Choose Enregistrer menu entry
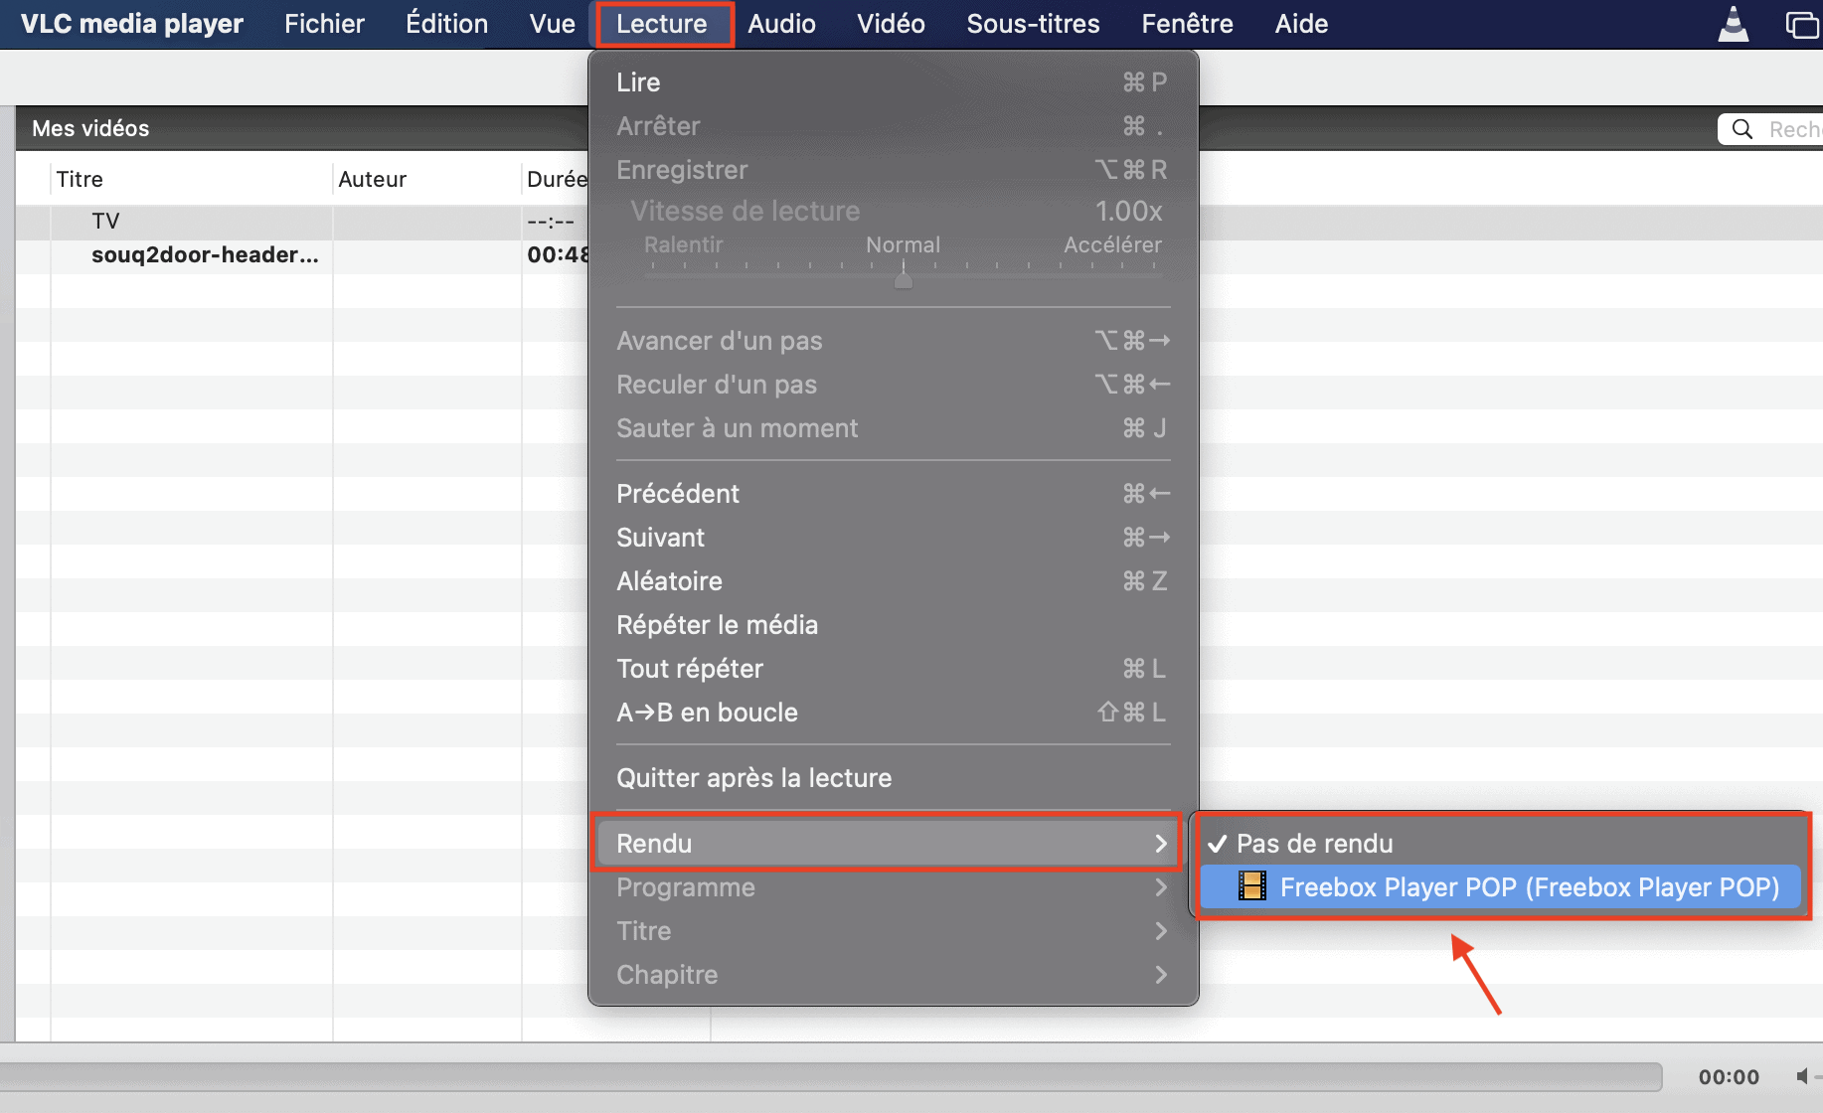 893,170
